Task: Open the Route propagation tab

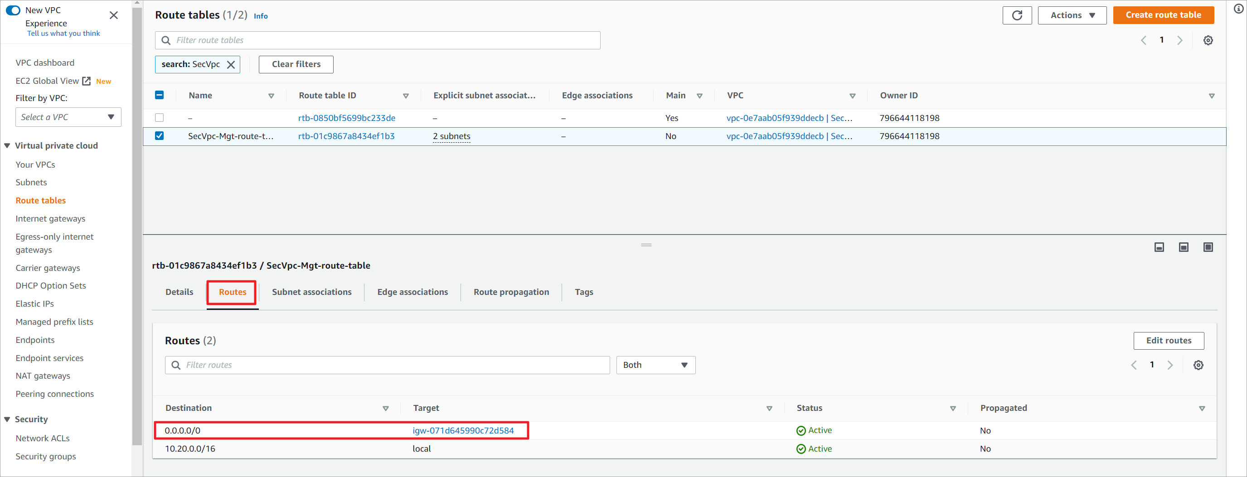Action: click(x=511, y=292)
